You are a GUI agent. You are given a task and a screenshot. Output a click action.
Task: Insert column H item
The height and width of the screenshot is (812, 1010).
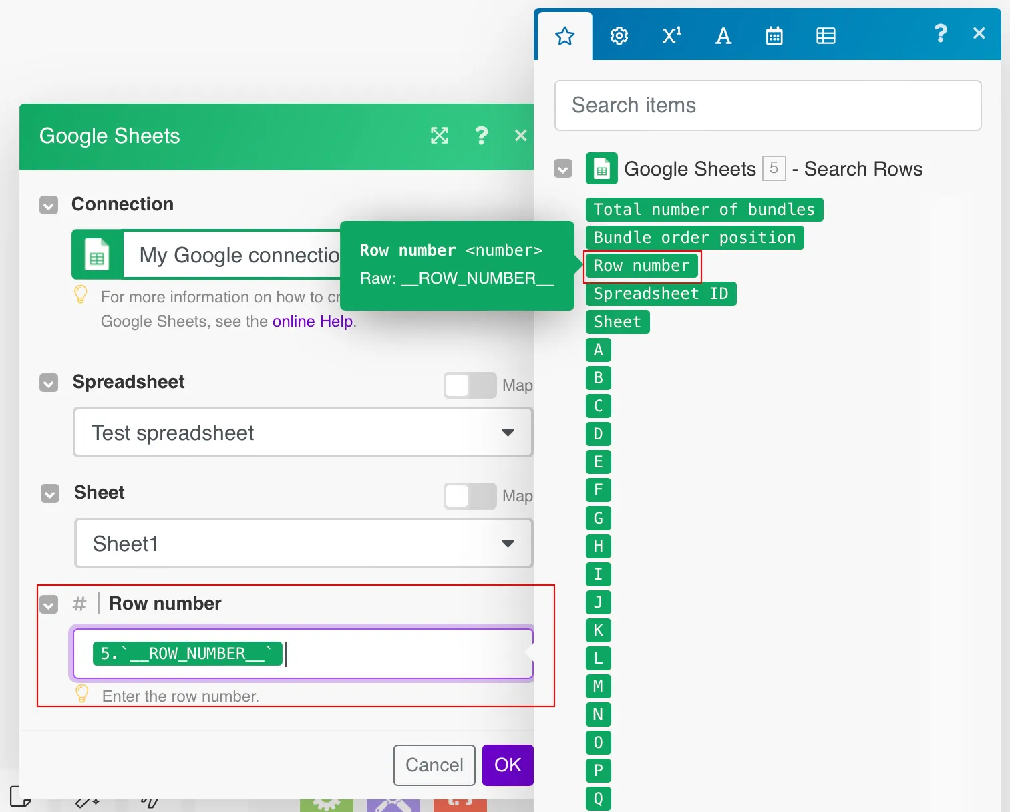[x=599, y=546]
